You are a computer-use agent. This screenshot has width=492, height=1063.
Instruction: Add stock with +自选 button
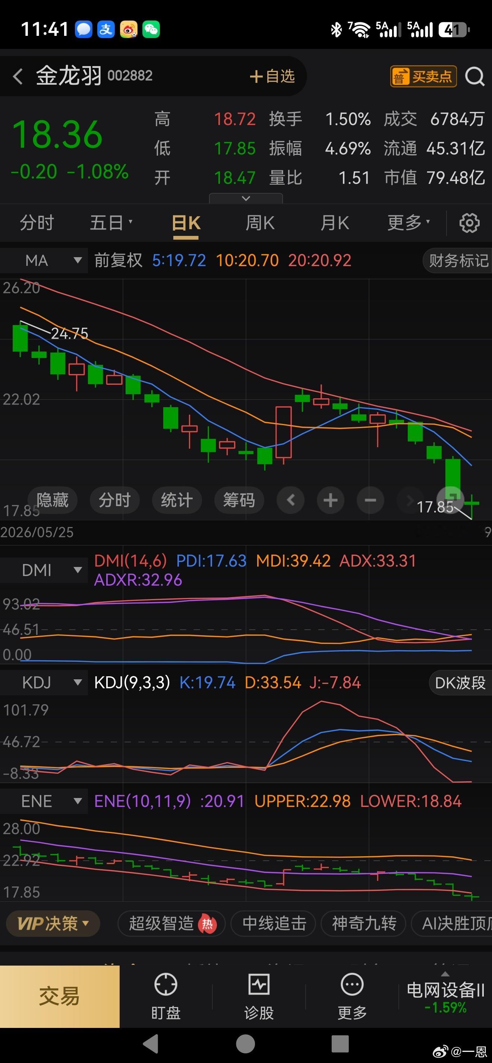tap(272, 77)
